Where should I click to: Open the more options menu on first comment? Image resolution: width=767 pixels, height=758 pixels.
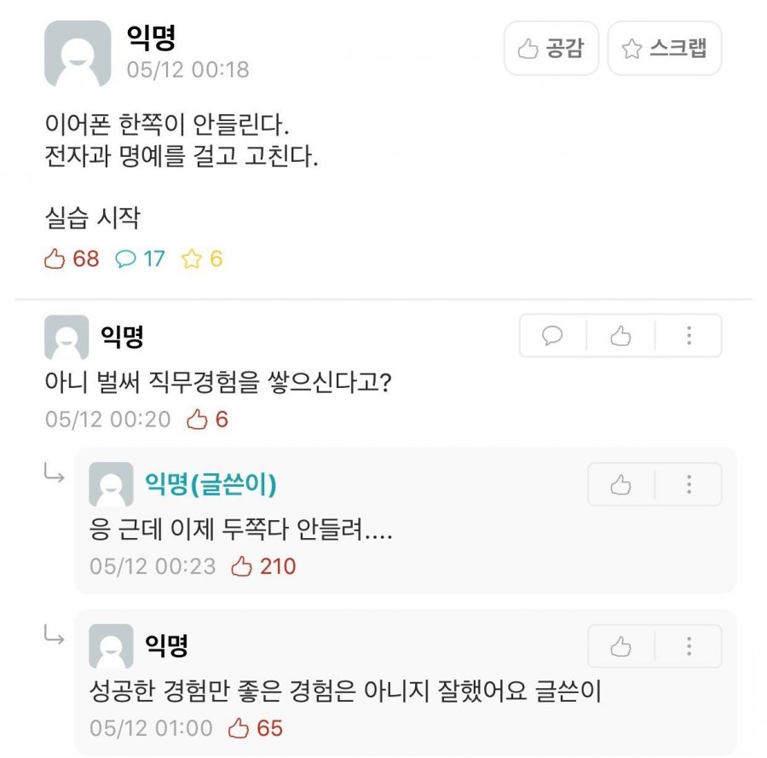(688, 336)
